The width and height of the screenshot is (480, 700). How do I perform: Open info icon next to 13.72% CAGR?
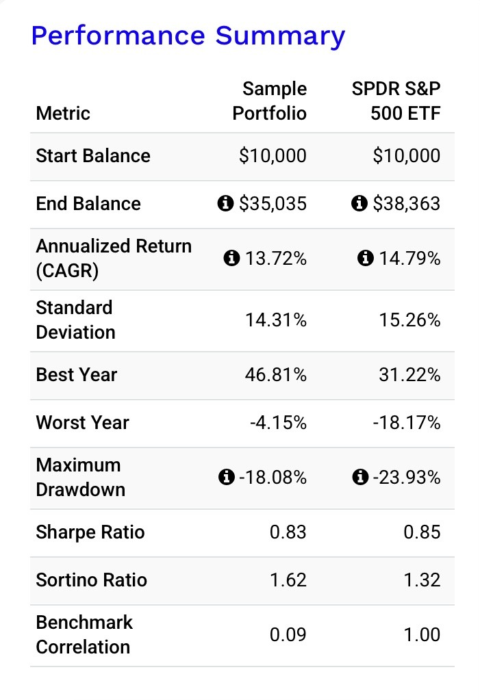(x=231, y=259)
